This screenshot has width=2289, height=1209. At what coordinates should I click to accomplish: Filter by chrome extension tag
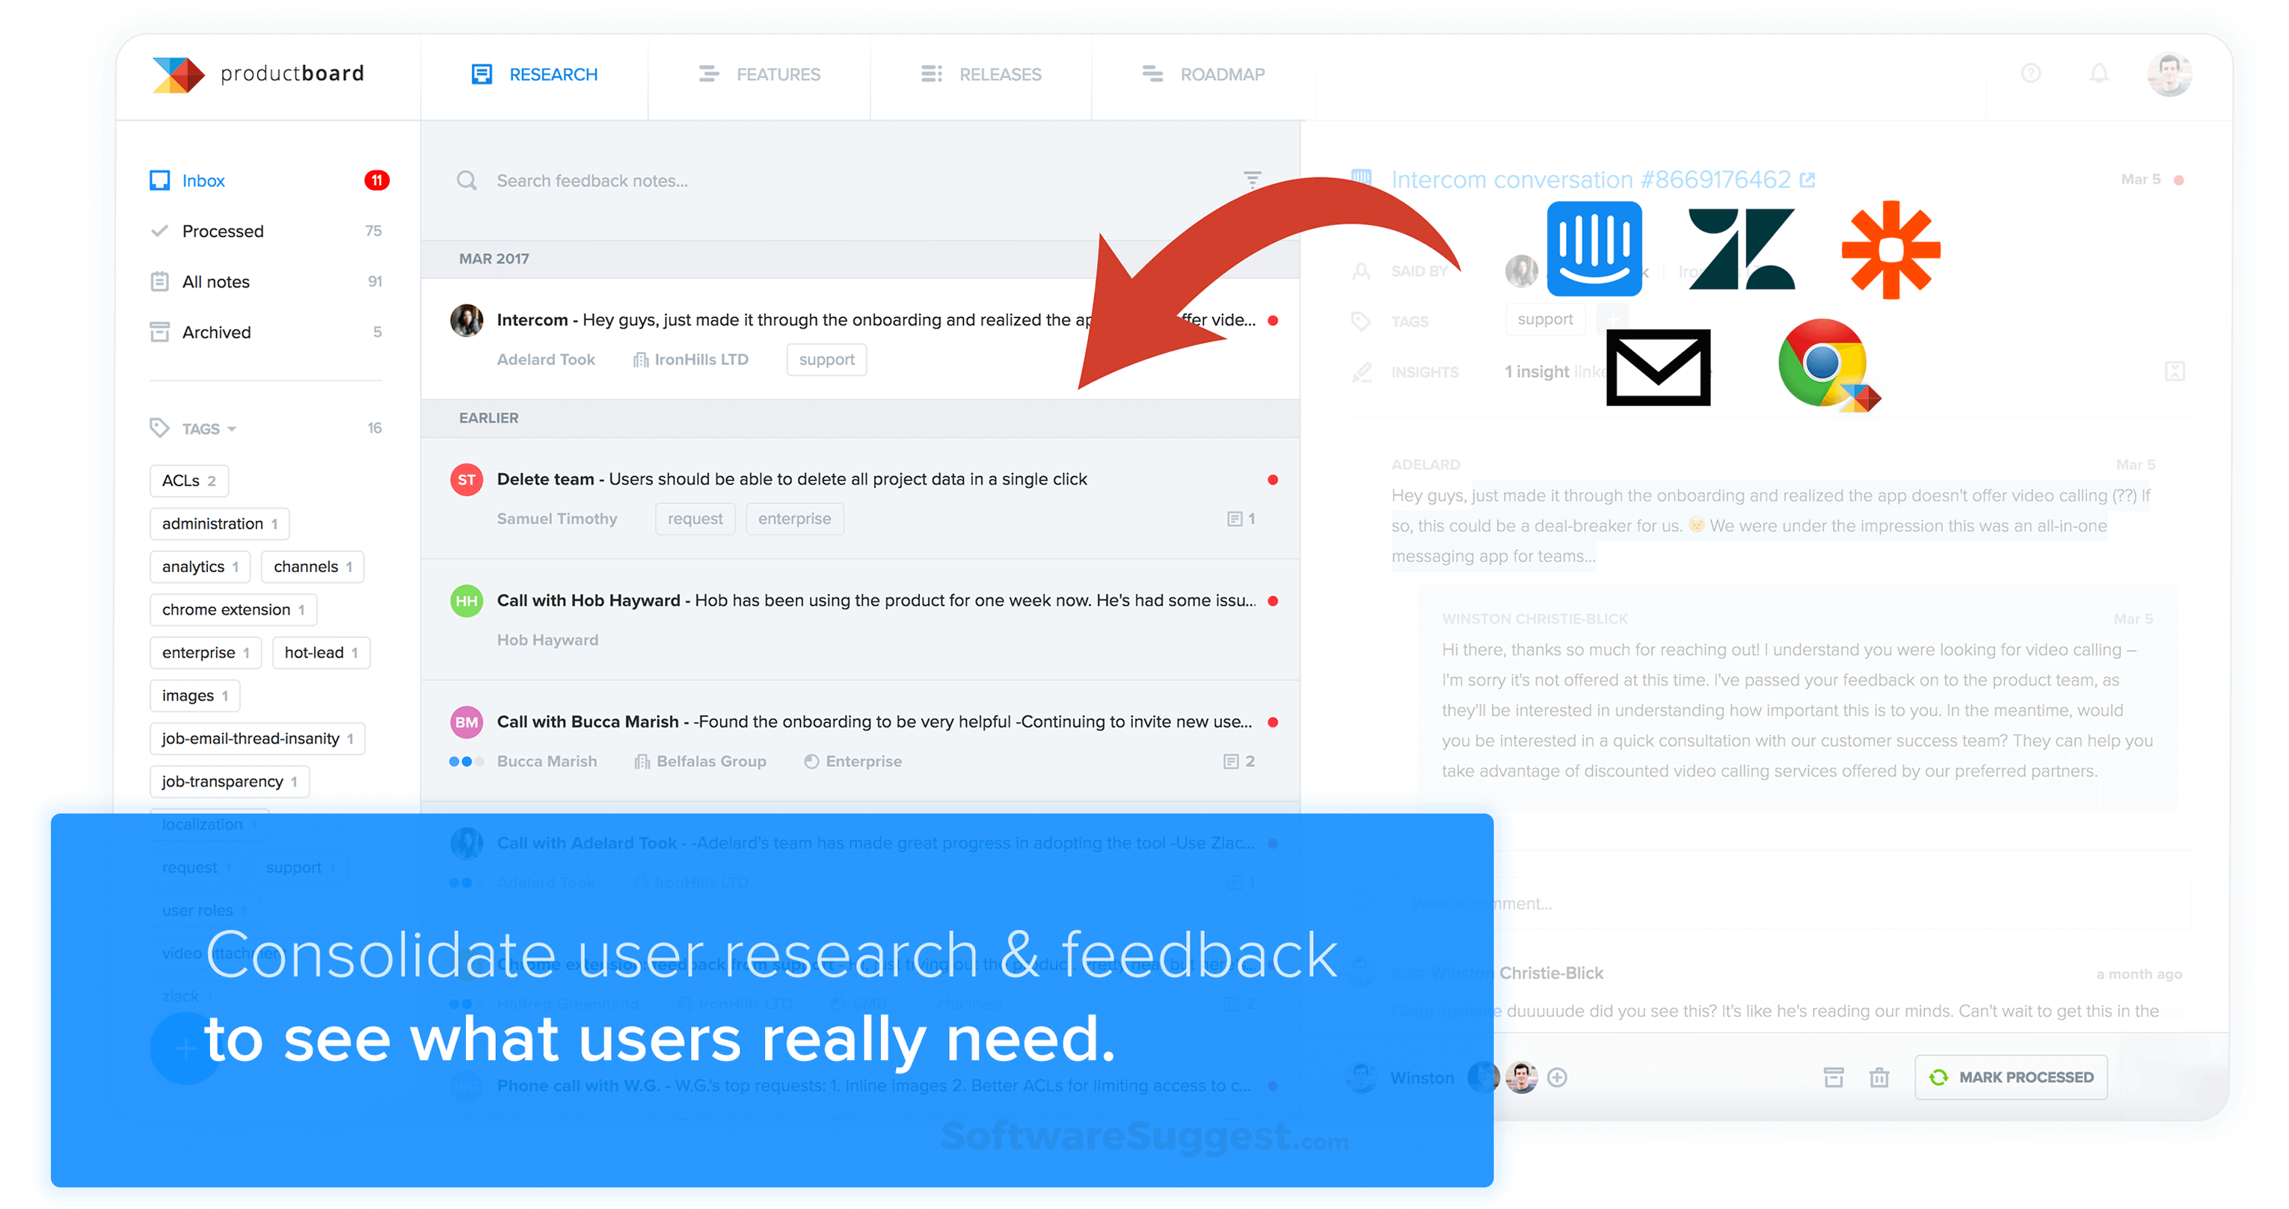tap(234, 609)
